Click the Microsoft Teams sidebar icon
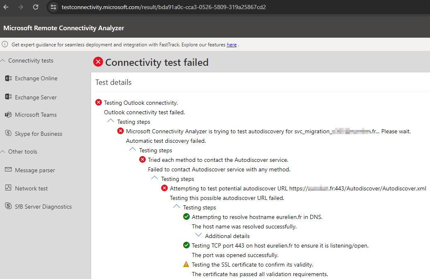 pyautogui.click(x=8, y=115)
